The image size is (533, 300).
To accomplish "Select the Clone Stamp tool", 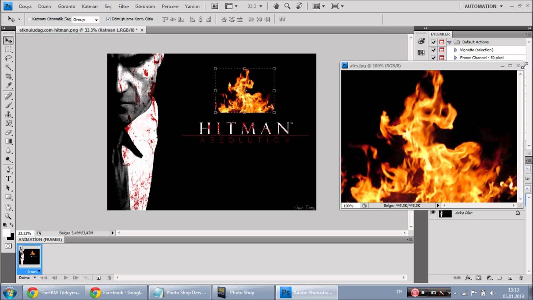I will (x=8, y=114).
